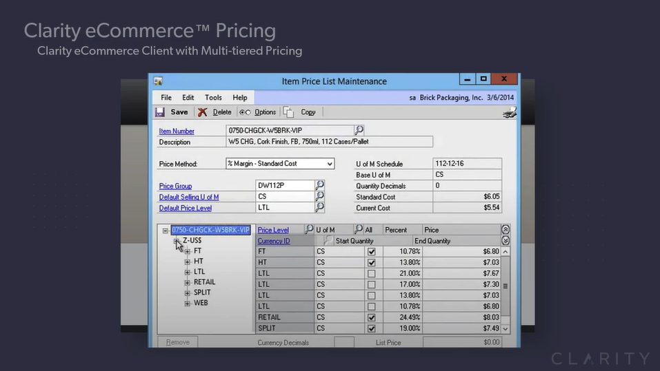660x371 pixels.
Task: Click the Description text field
Action: coord(329,142)
